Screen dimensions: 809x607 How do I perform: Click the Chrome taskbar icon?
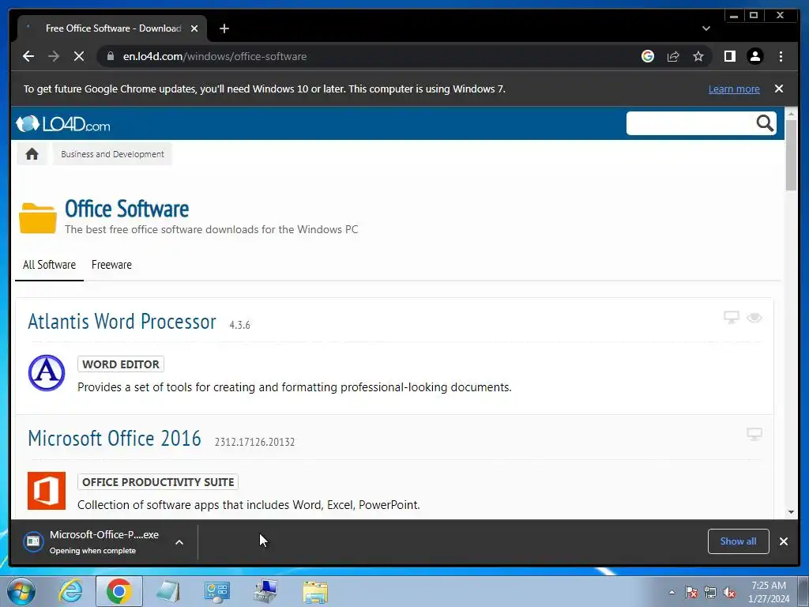[119, 591]
